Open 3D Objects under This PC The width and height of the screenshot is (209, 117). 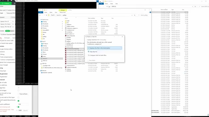coord(45,44)
